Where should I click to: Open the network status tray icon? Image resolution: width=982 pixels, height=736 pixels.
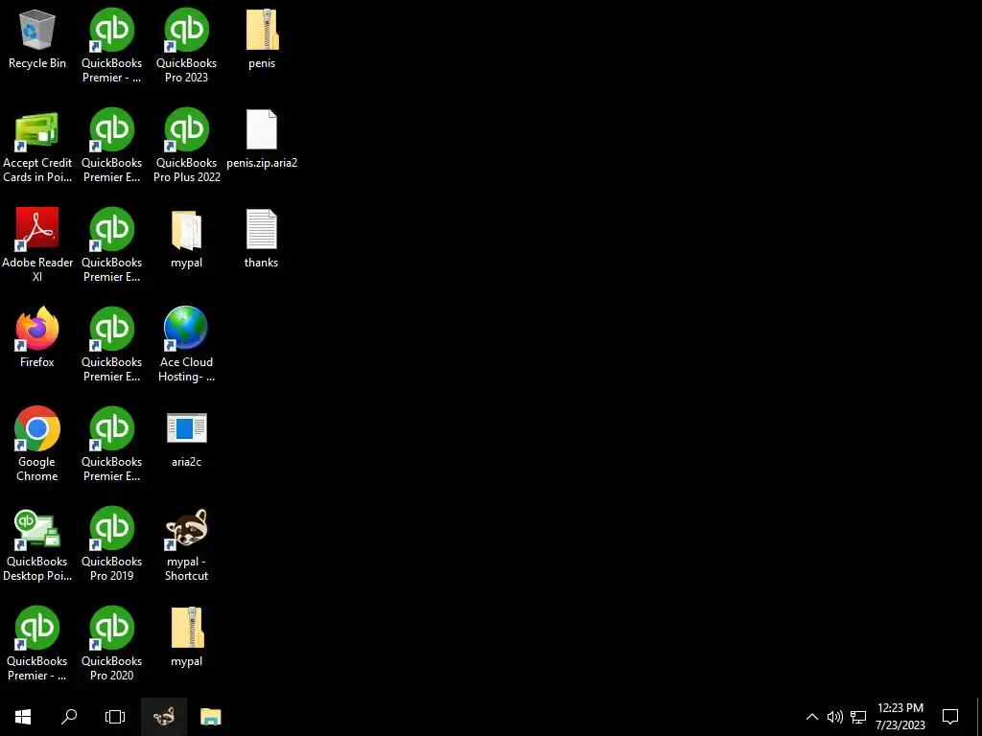click(858, 717)
